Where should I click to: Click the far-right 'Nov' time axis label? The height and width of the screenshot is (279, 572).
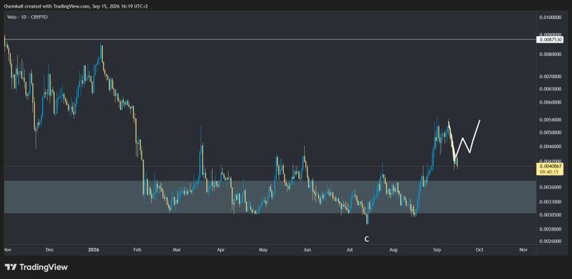[x=523, y=250]
